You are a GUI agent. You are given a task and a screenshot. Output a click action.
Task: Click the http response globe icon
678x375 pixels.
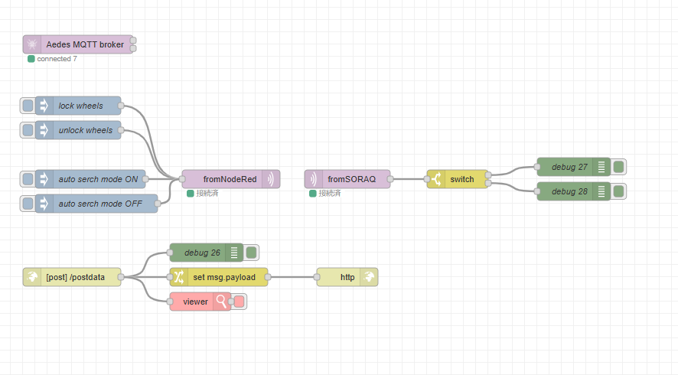point(369,277)
